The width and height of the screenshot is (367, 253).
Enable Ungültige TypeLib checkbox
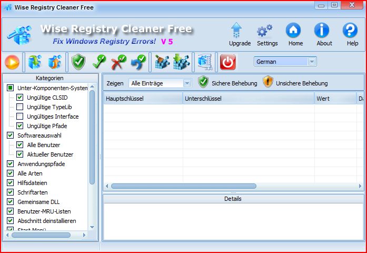click(x=19, y=107)
